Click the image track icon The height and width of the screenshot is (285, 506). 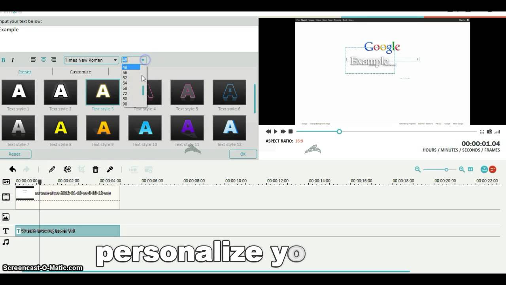coord(6,217)
